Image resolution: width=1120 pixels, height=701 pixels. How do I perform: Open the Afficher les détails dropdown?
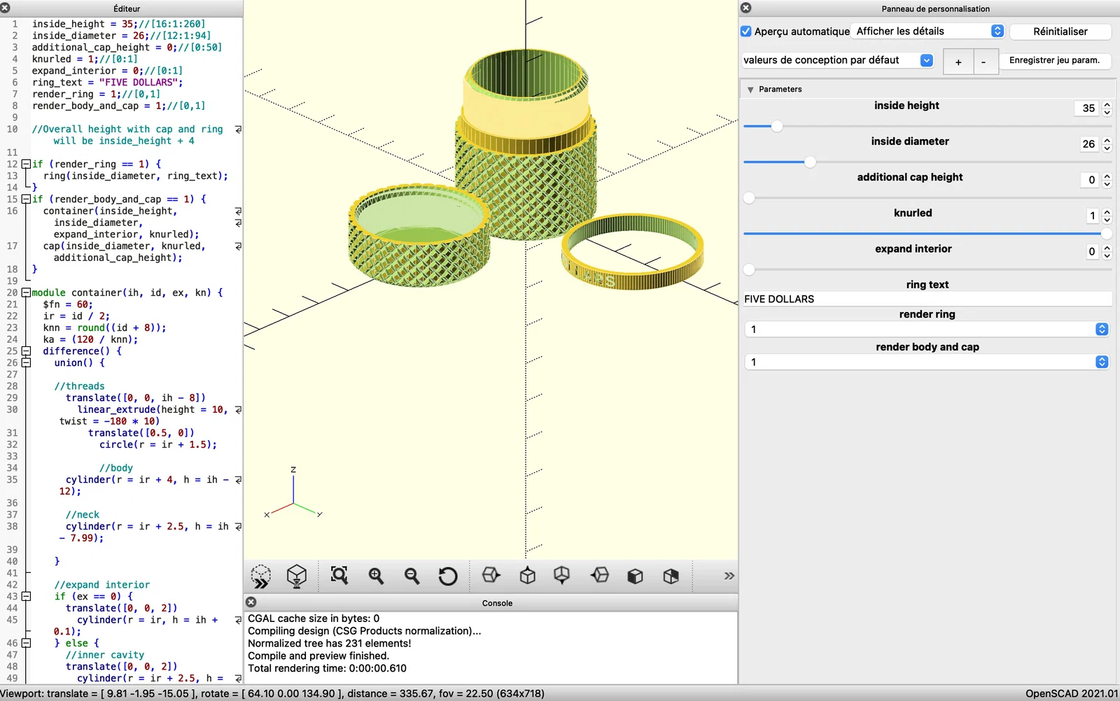point(929,31)
